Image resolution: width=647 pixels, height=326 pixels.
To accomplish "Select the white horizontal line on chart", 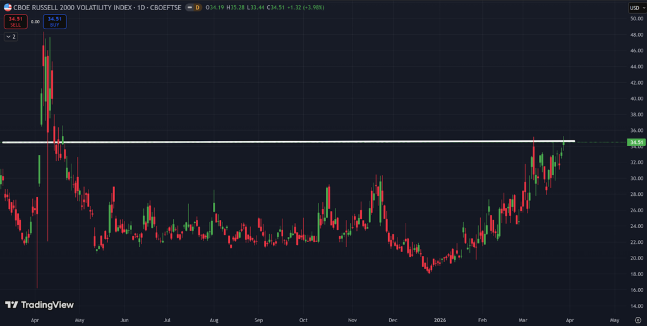I will [x=316, y=142].
